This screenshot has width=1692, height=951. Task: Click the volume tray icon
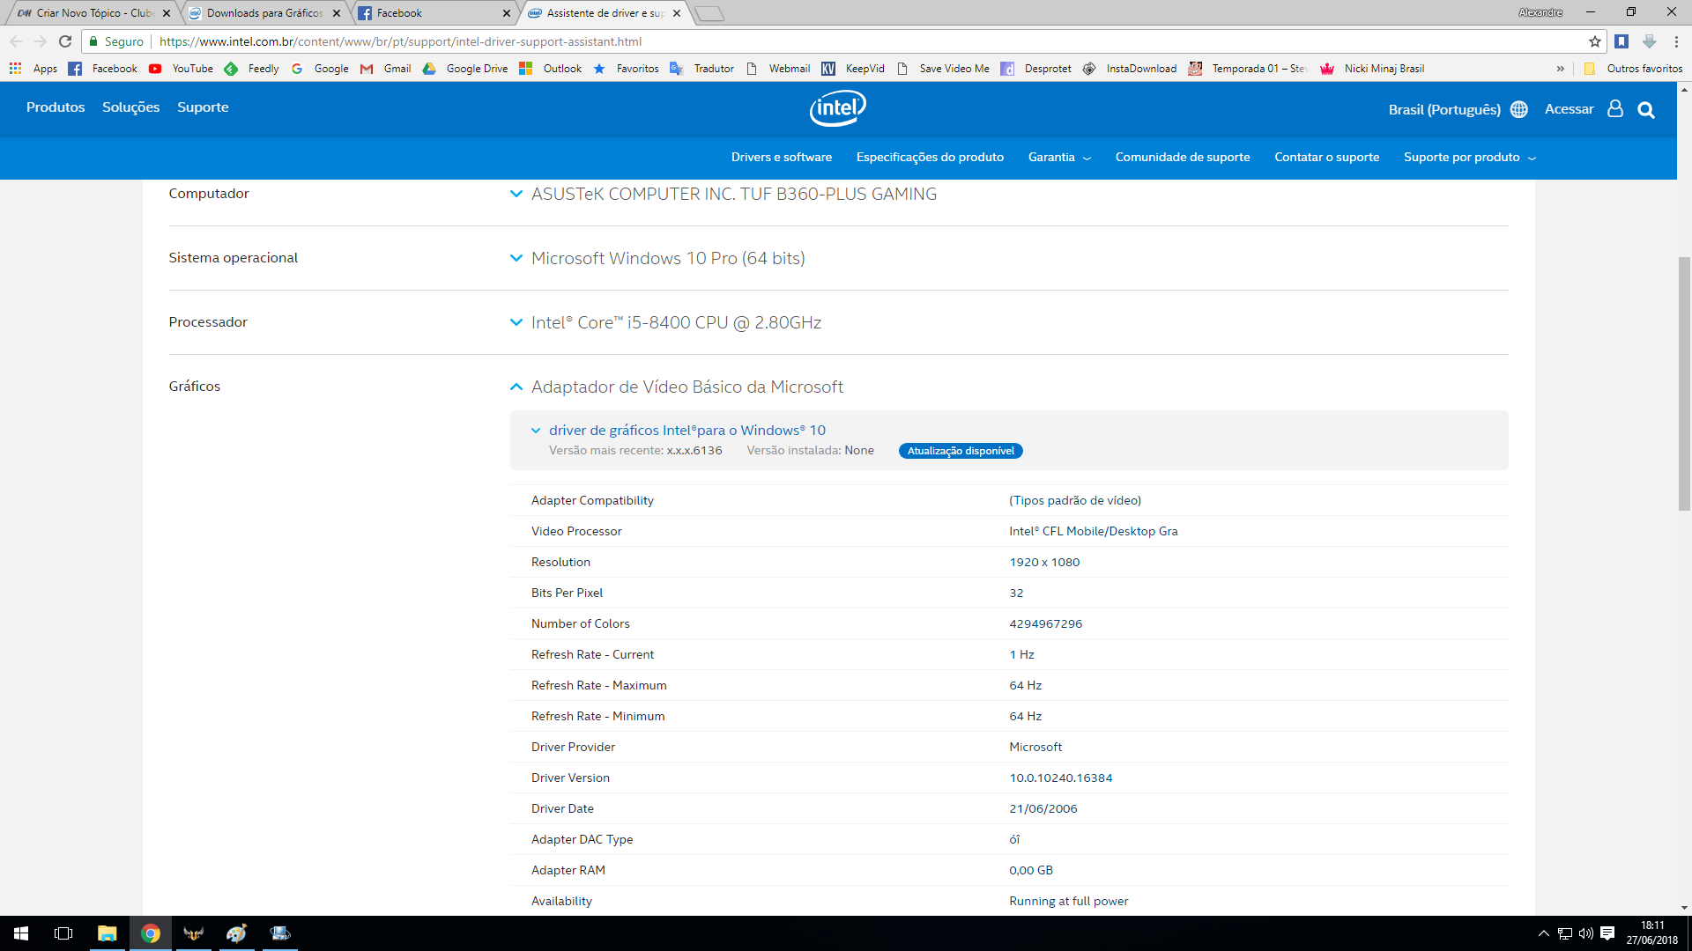1586,933
